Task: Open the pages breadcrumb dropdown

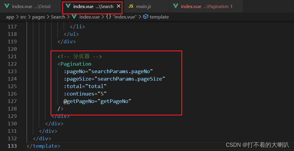Action: (39, 17)
